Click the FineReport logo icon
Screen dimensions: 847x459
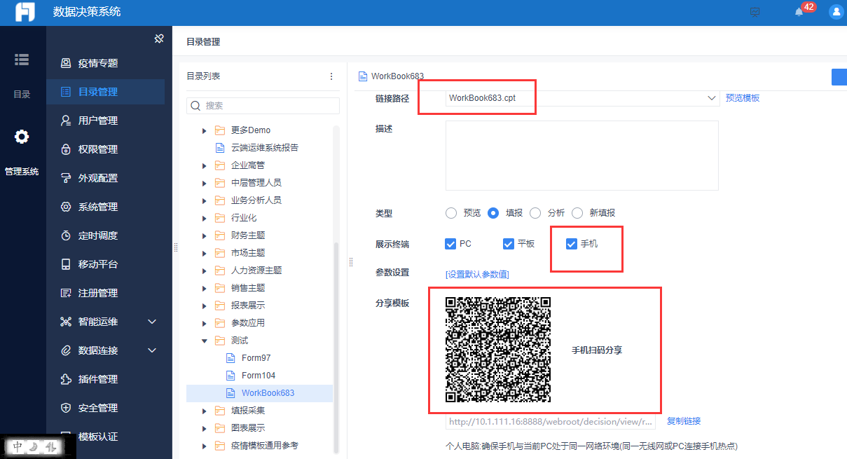(x=25, y=12)
